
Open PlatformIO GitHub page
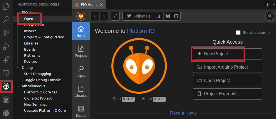click(x=176, y=16)
